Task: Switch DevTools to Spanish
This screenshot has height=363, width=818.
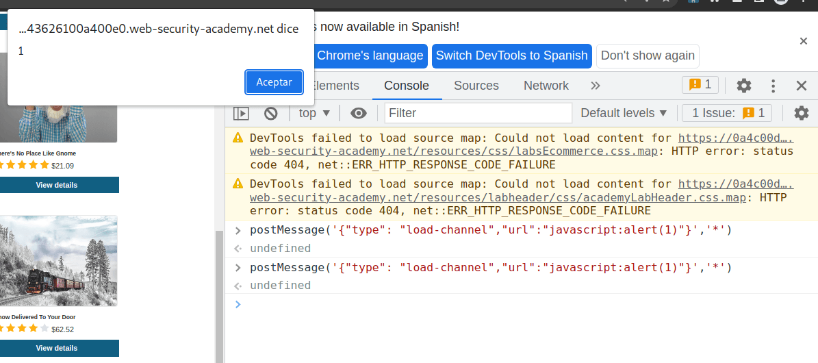Action: pos(512,56)
